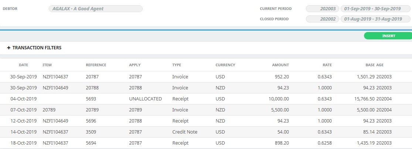This screenshot has height=149, width=412.
Task: Click the Closed Period 202002 field
Action: 323,19
